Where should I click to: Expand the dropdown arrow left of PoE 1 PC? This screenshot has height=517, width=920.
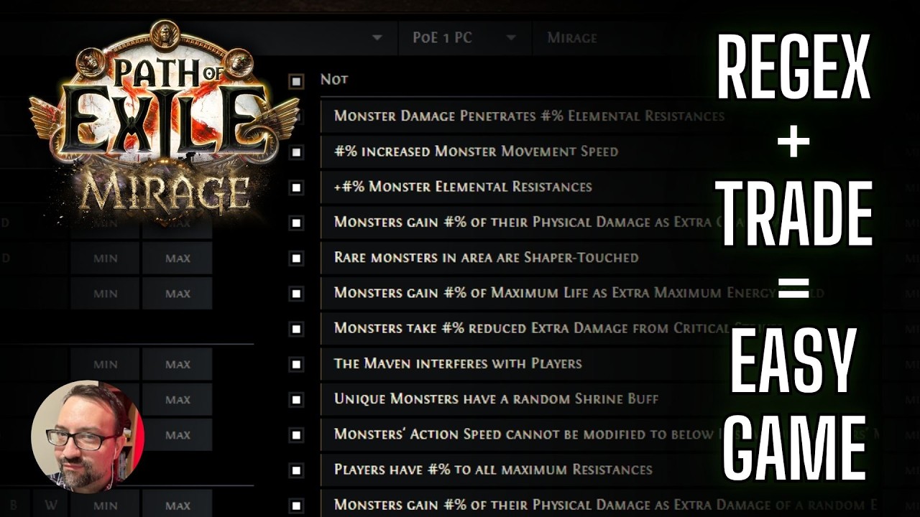point(377,38)
